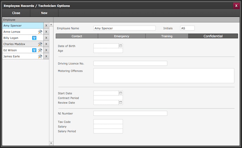Screen dimensions: 242x148
Task: Click the tools icon beside Anne Lomax
Action: point(40,32)
